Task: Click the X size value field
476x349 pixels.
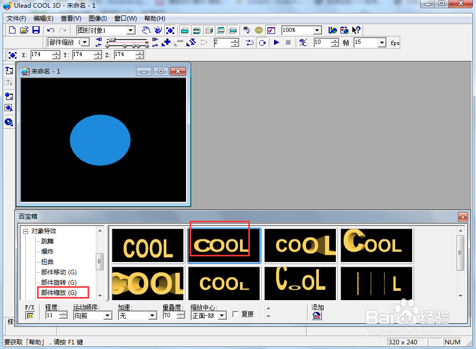Action: (x=42, y=55)
